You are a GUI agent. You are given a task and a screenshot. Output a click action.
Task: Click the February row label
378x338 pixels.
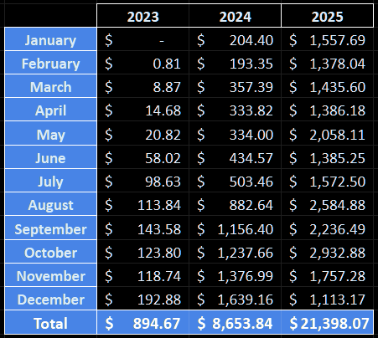pyautogui.click(x=50, y=63)
